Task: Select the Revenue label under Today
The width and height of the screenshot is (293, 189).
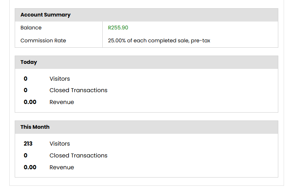Action: (62, 102)
